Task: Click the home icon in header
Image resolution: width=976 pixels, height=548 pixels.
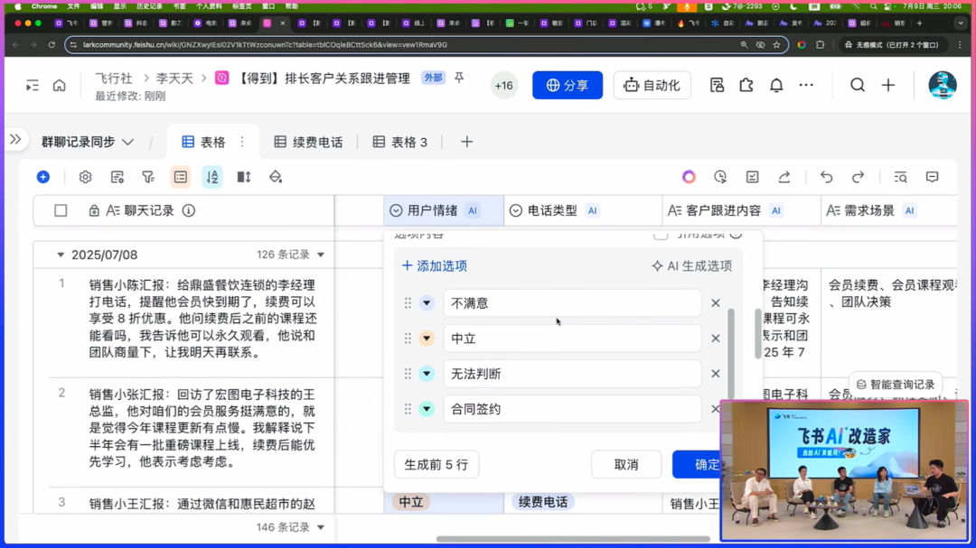Action: [60, 85]
